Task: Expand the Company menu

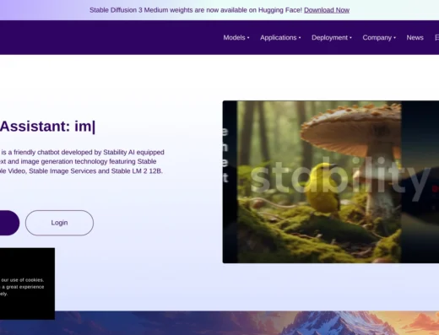Action: [379, 38]
